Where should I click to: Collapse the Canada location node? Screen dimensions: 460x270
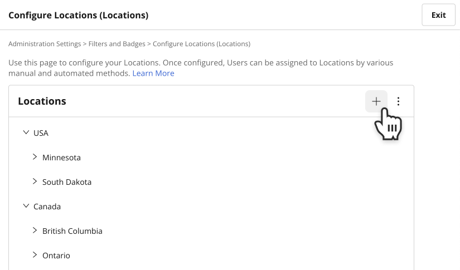click(26, 206)
